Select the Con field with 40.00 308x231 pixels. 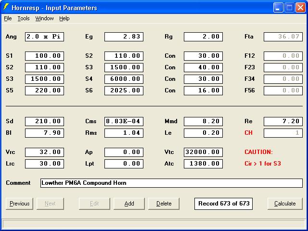[203, 67]
